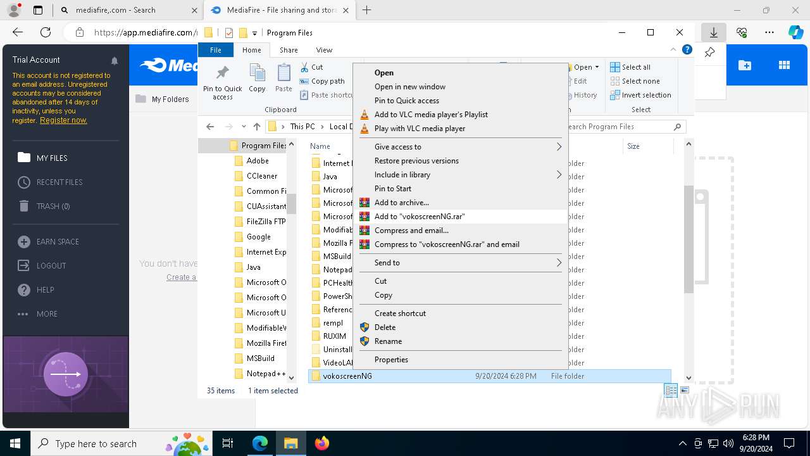The width and height of the screenshot is (810, 456).
Task: Switch to the Share ribbon tab
Action: pos(289,50)
